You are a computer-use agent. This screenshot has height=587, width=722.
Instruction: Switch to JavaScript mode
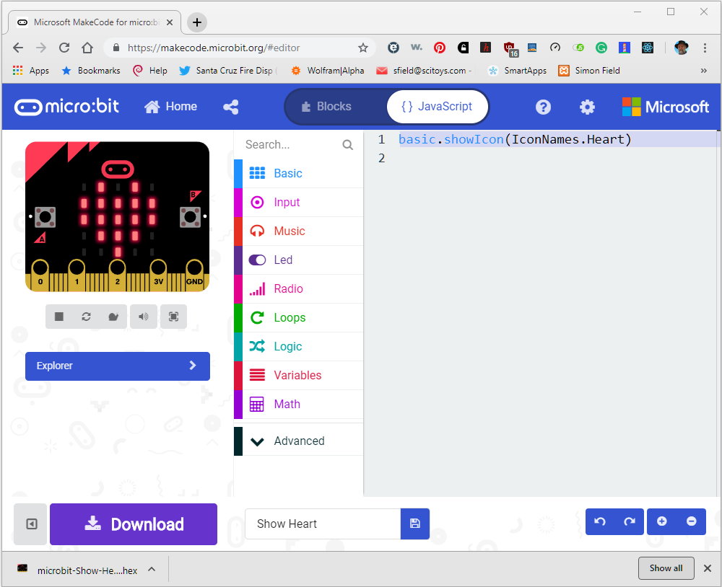437,105
